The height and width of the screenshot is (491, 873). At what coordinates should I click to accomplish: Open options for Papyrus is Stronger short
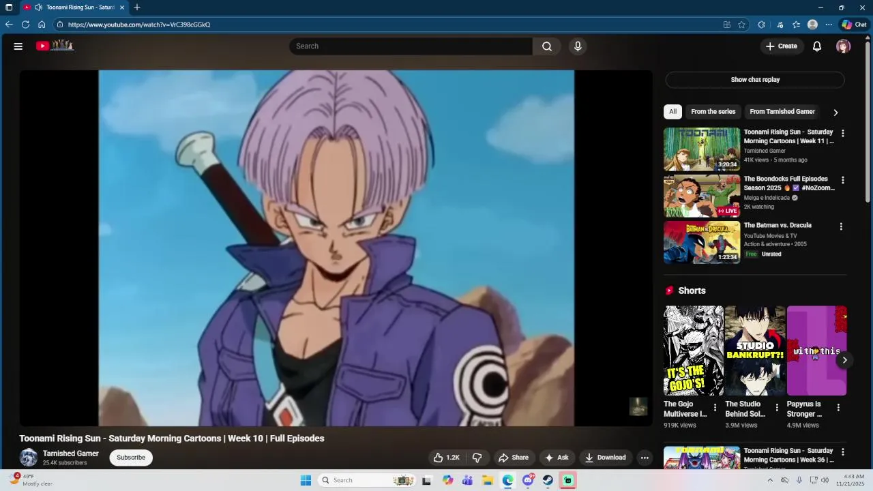838,408
